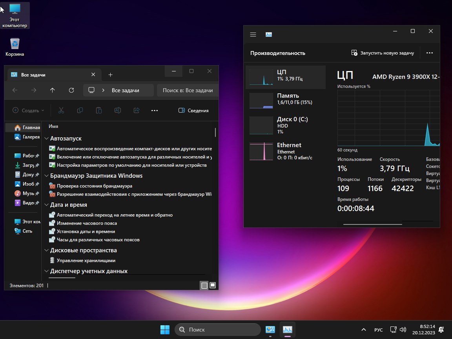Image resolution: width=452 pixels, height=339 pixels.
Task: Click the taskbar Поиск search box
Action: pos(218,330)
